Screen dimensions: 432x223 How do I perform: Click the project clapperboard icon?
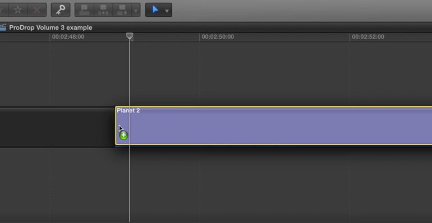pos(3,27)
